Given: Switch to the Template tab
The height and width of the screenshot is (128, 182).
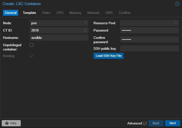Looking at the screenshot, I should pyautogui.click(x=29, y=13).
